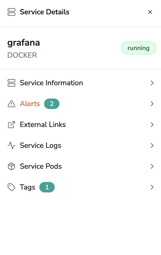
Task: Expand the Service Logs chevron
Action: click(x=152, y=145)
